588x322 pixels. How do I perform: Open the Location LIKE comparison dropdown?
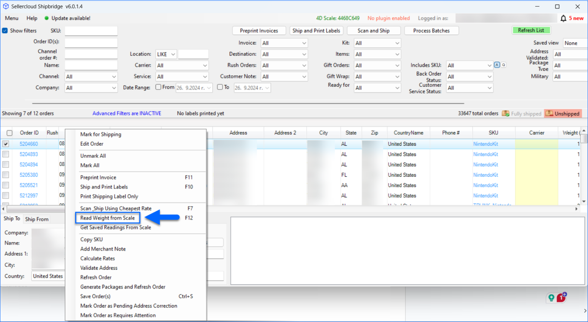[x=166, y=54]
